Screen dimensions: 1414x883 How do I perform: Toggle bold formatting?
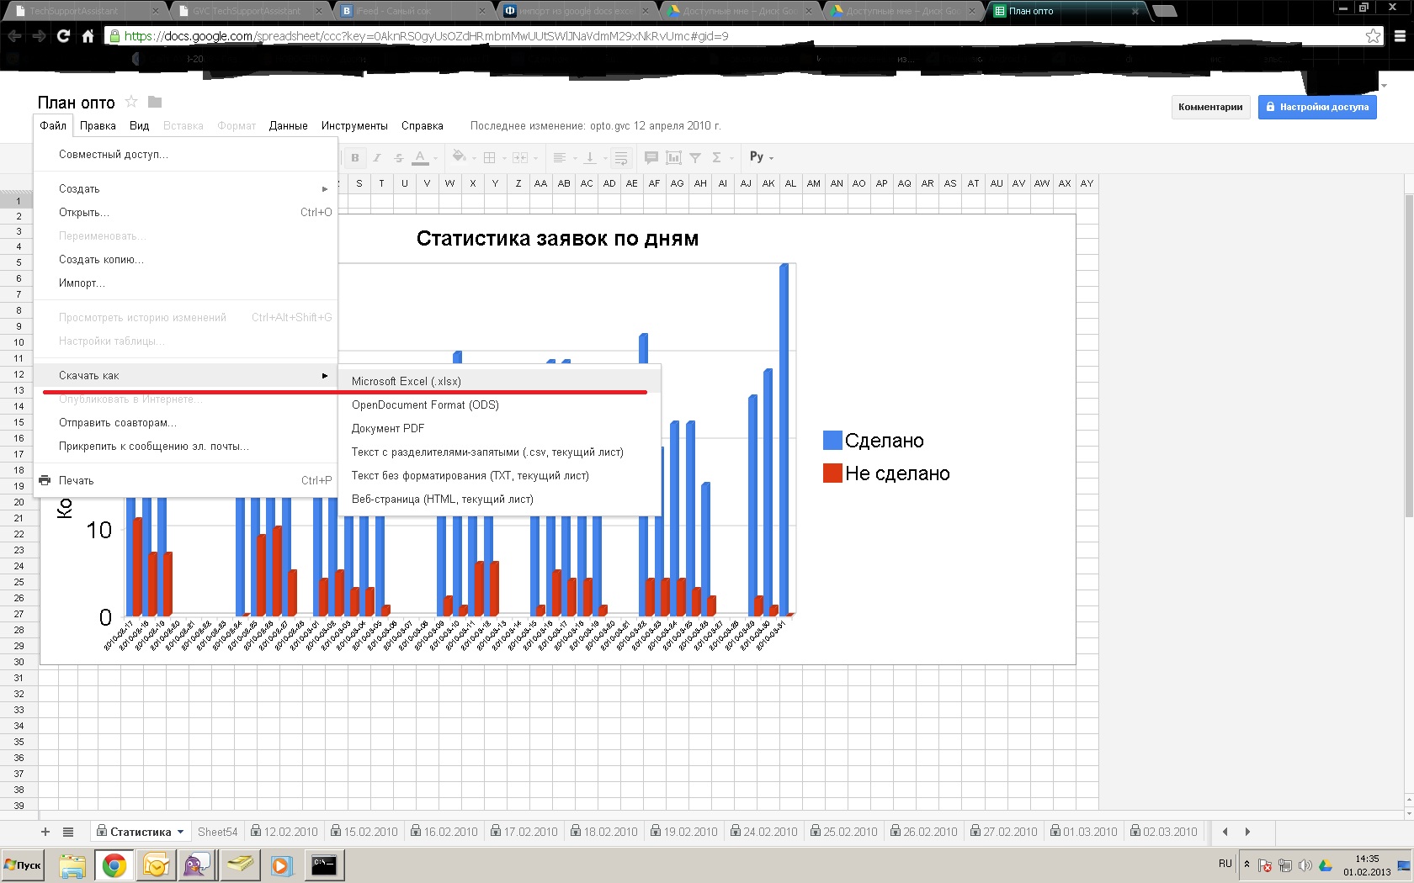click(355, 157)
